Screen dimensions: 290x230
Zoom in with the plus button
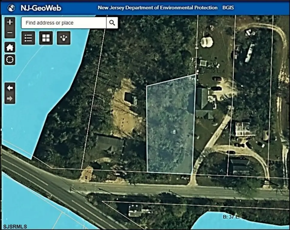(x=10, y=22)
